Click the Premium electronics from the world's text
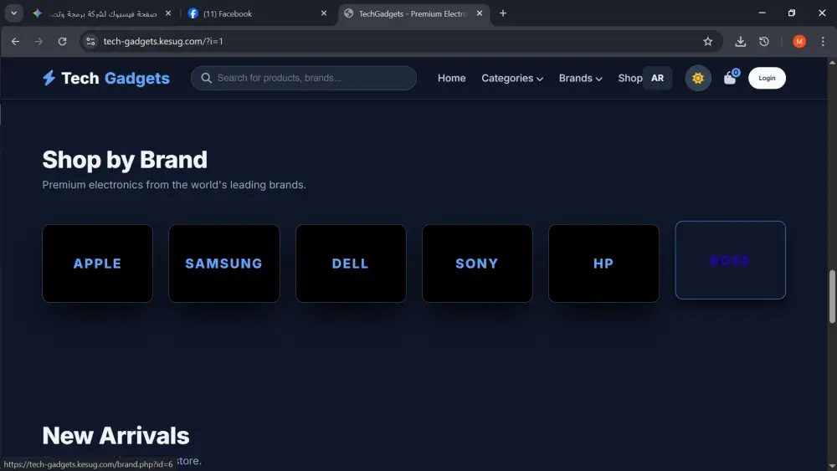 coord(174,185)
